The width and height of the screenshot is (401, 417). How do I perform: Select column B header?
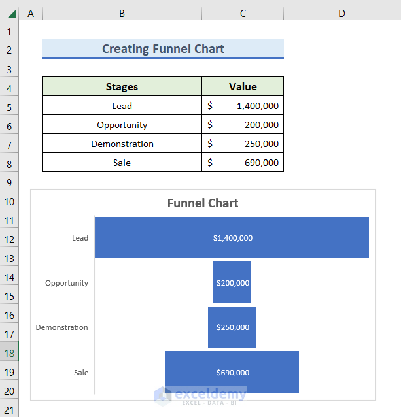pos(122,13)
